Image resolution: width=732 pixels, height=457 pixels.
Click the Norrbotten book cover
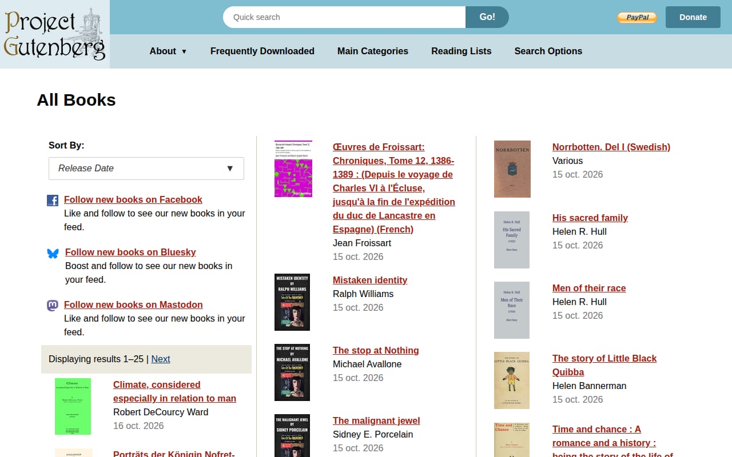(512, 169)
